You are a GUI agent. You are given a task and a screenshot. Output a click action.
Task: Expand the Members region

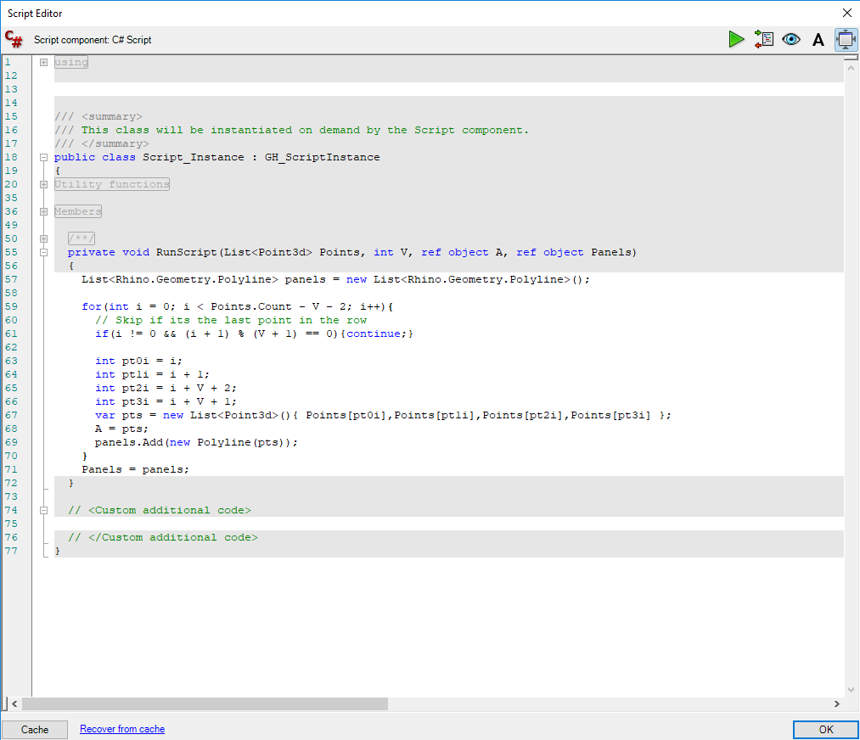(43, 211)
